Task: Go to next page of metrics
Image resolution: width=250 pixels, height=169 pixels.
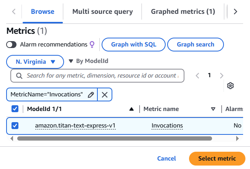Action: point(222,76)
